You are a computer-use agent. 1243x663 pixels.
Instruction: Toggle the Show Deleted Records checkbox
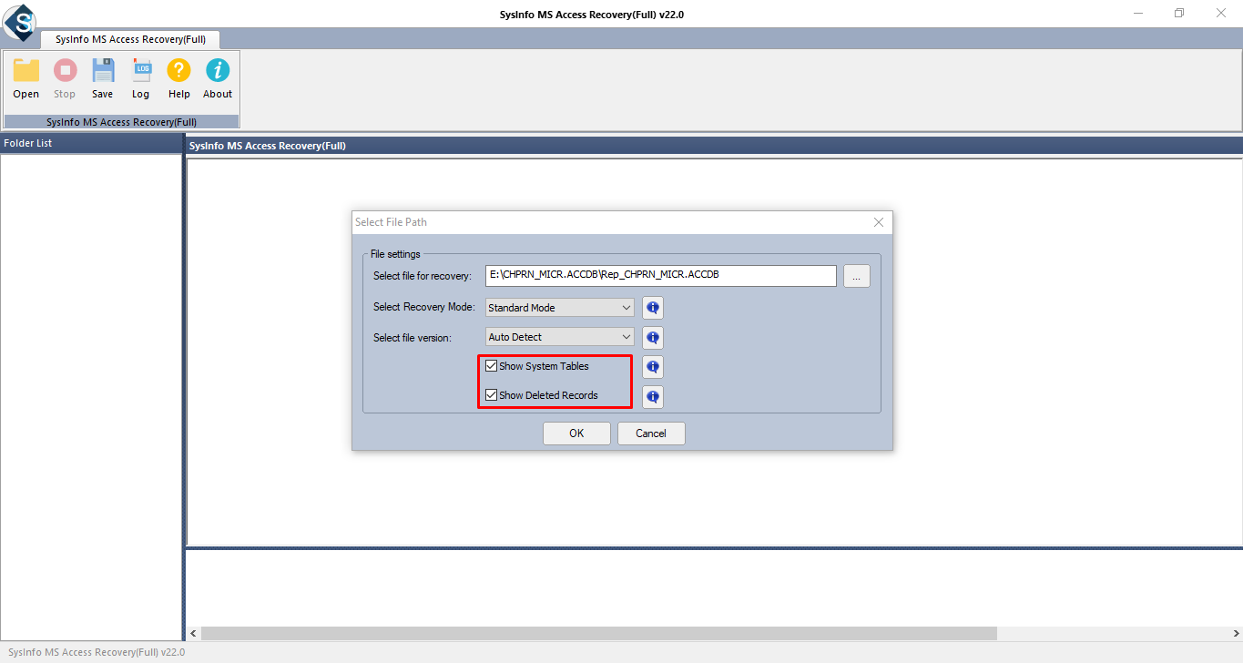(x=492, y=395)
